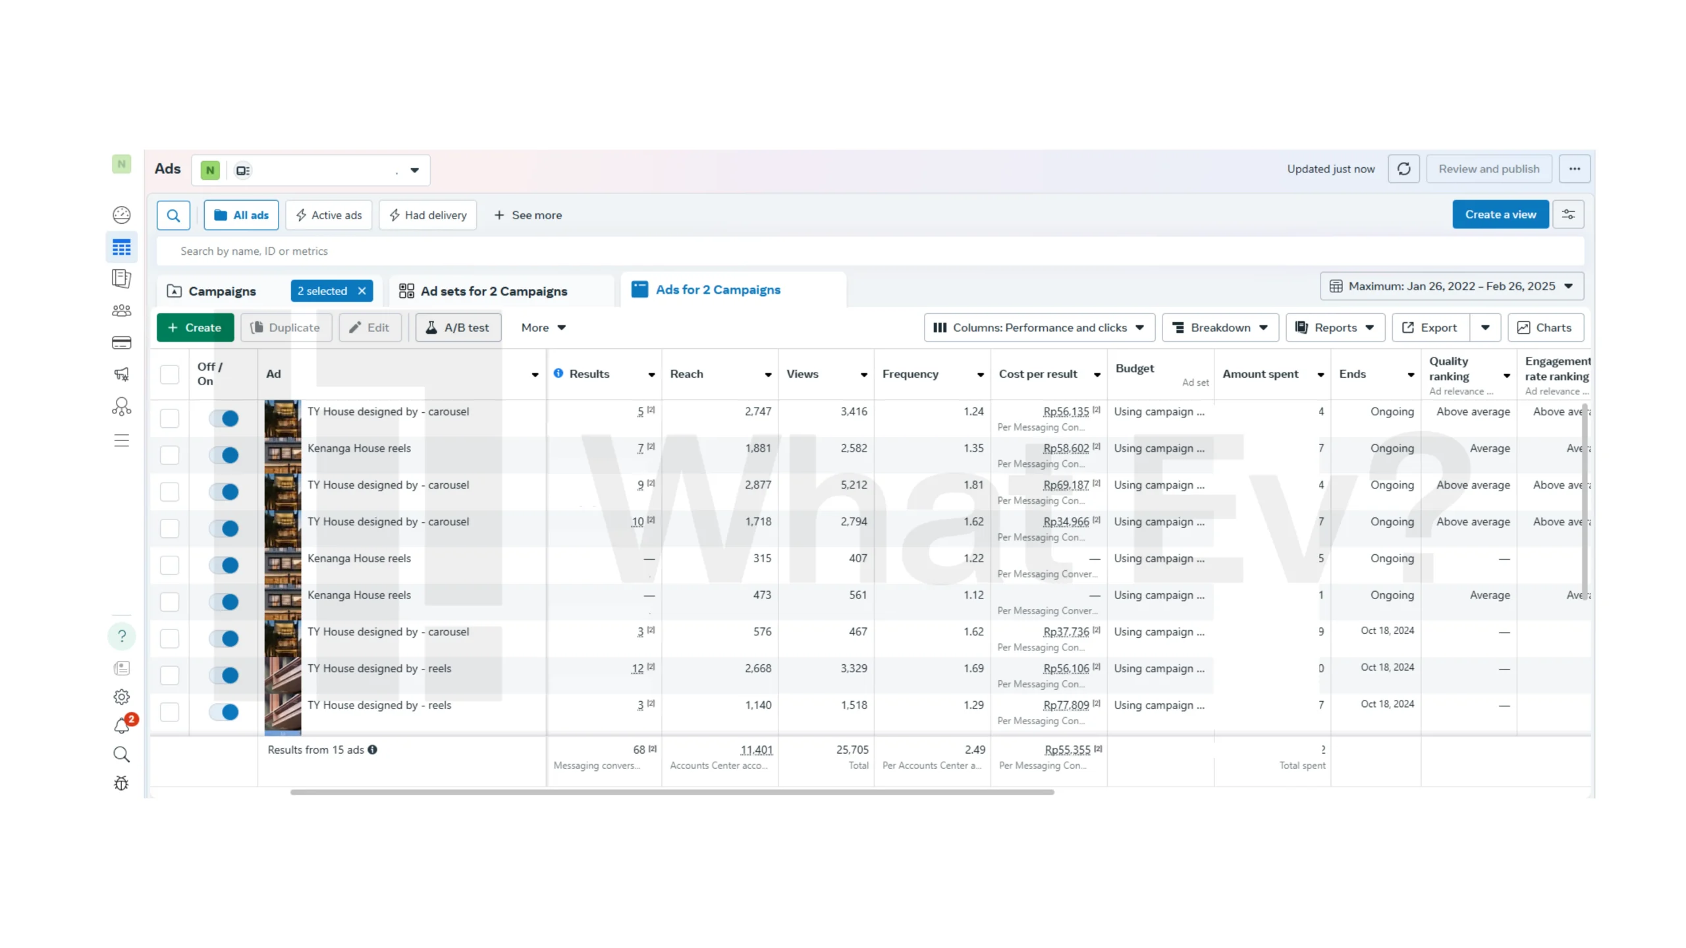
Task: Click the green Create button
Action: coord(195,328)
